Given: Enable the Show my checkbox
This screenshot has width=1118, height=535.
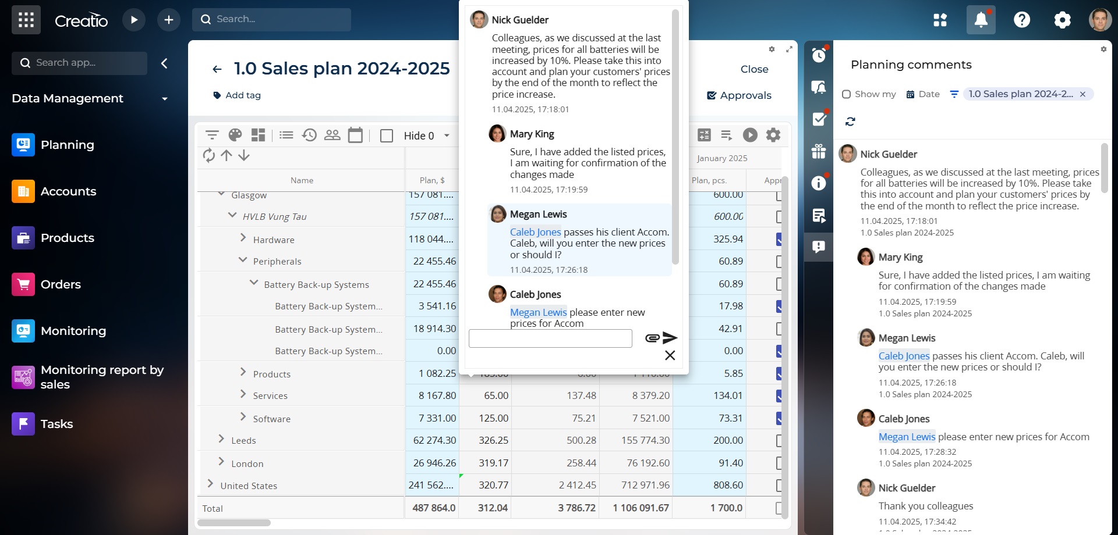Looking at the screenshot, I should tap(847, 94).
